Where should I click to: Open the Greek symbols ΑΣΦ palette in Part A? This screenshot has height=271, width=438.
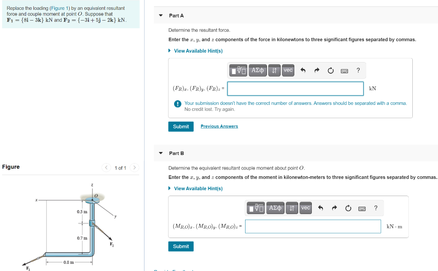coord(257,70)
